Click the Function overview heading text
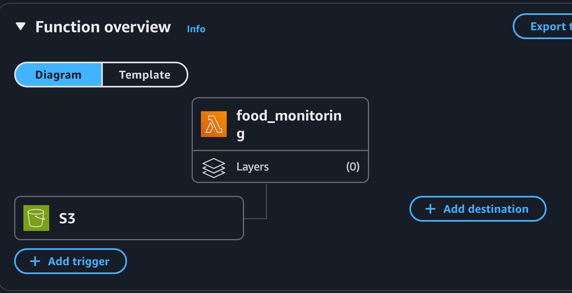This screenshot has height=293, width=572. tap(103, 27)
